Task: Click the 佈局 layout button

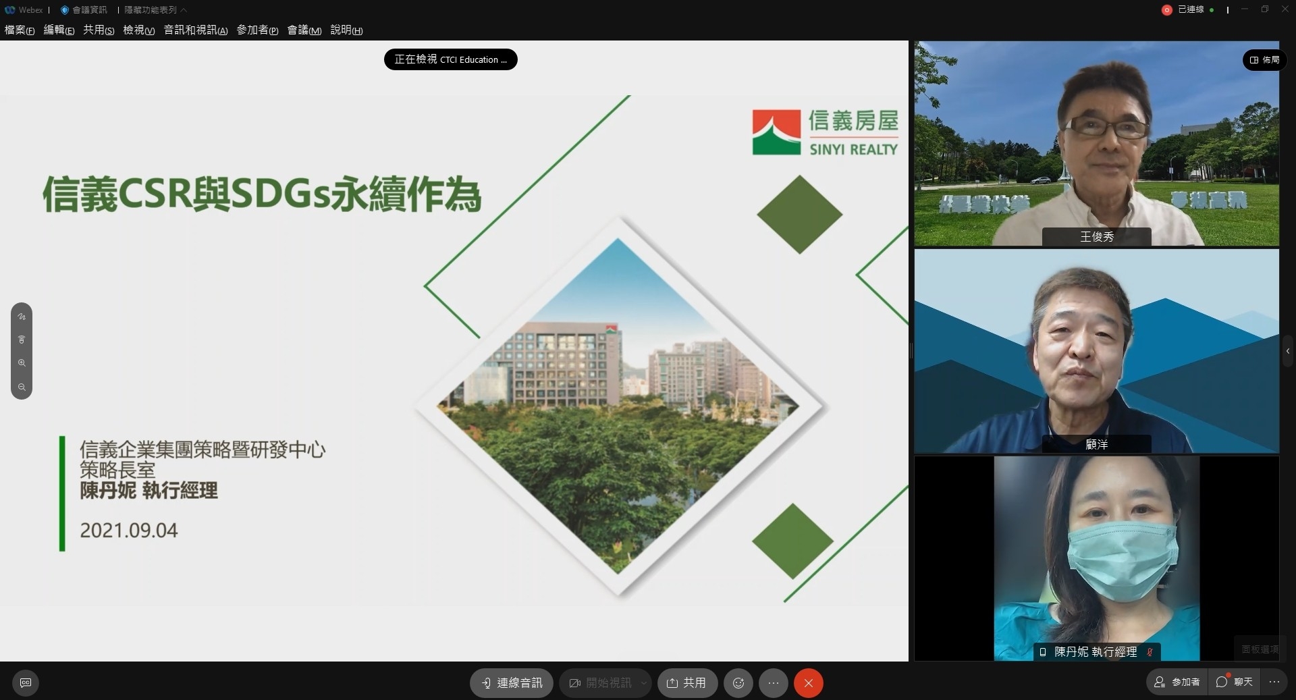Action: [x=1264, y=59]
